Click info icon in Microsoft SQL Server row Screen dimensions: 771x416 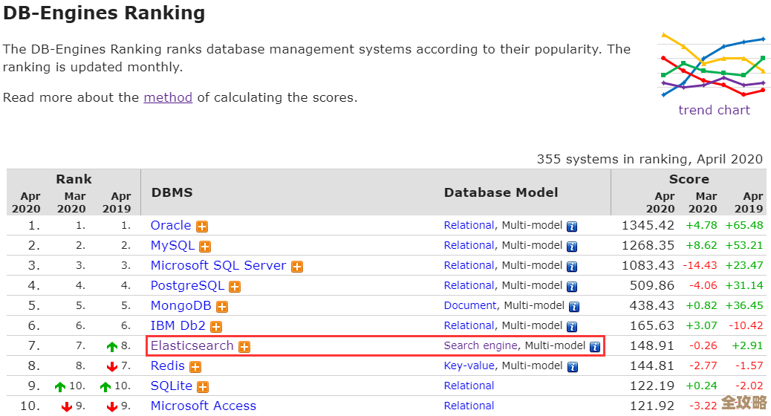click(x=572, y=267)
